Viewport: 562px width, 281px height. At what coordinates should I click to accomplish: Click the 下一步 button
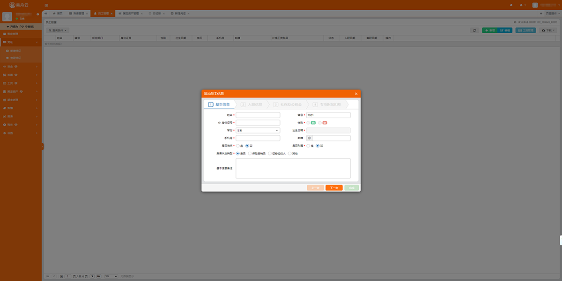point(334,188)
